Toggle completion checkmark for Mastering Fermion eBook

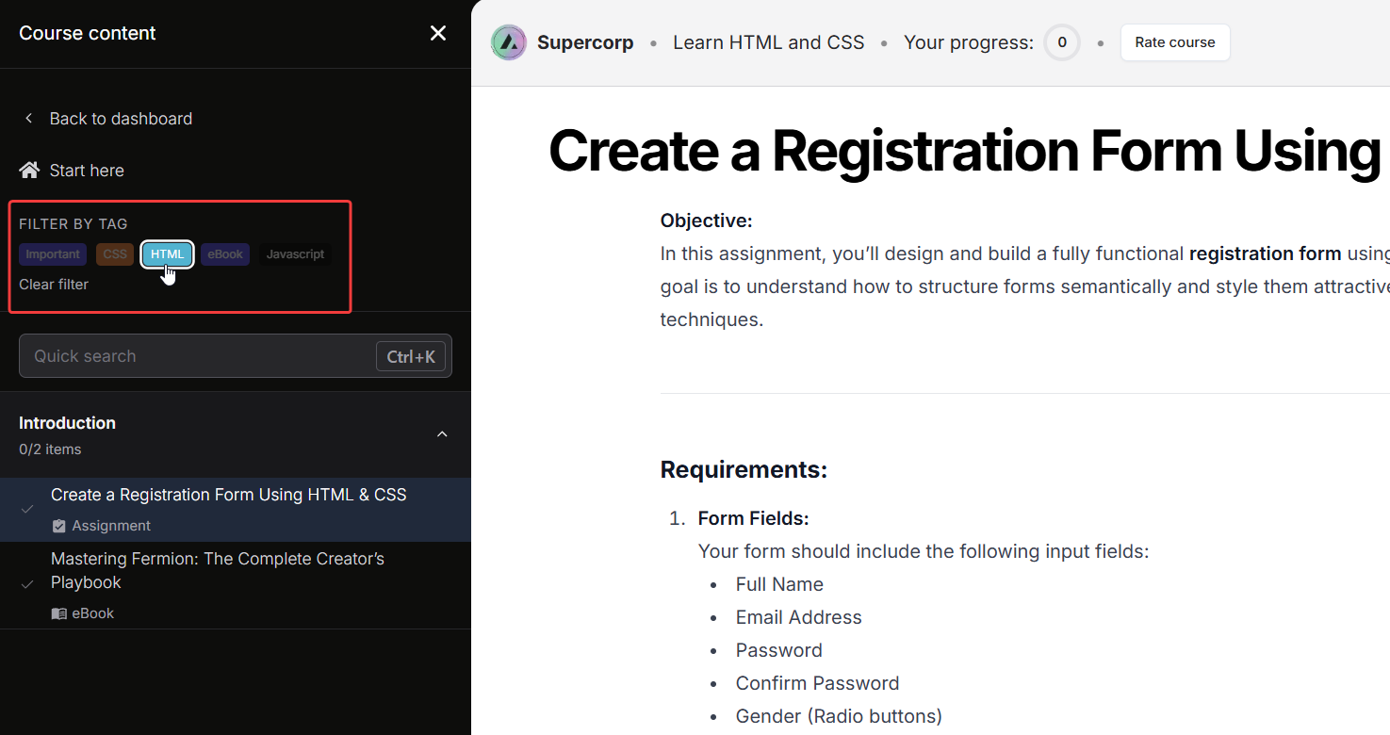point(27,585)
